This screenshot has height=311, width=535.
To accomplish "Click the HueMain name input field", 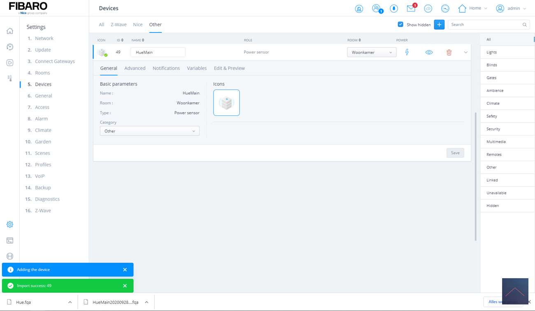I will [x=158, y=53].
